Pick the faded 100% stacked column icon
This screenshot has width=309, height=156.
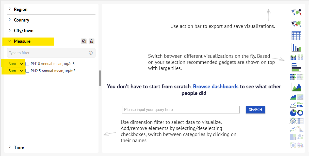tap(300, 57)
